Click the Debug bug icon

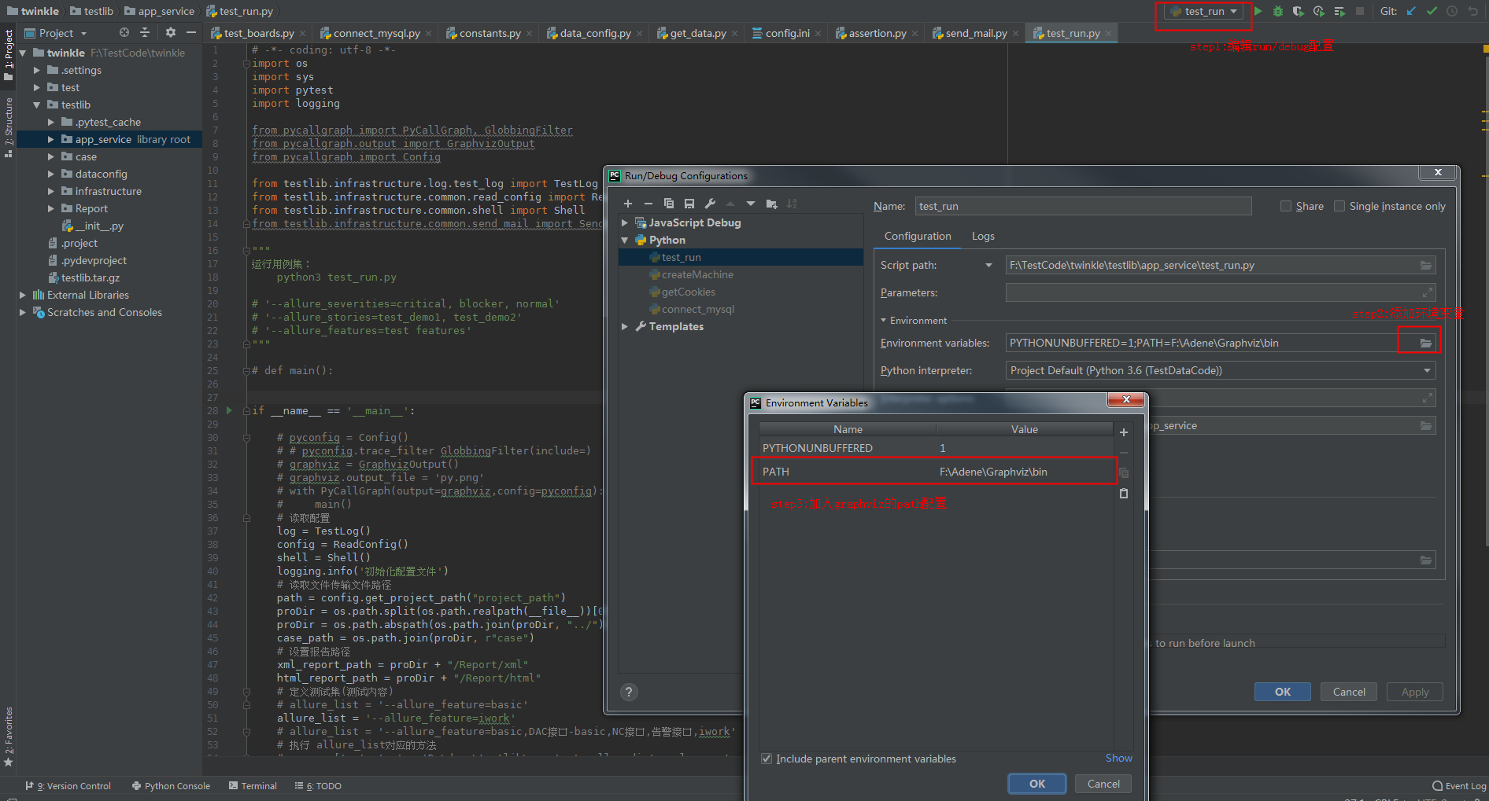(1278, 11)
